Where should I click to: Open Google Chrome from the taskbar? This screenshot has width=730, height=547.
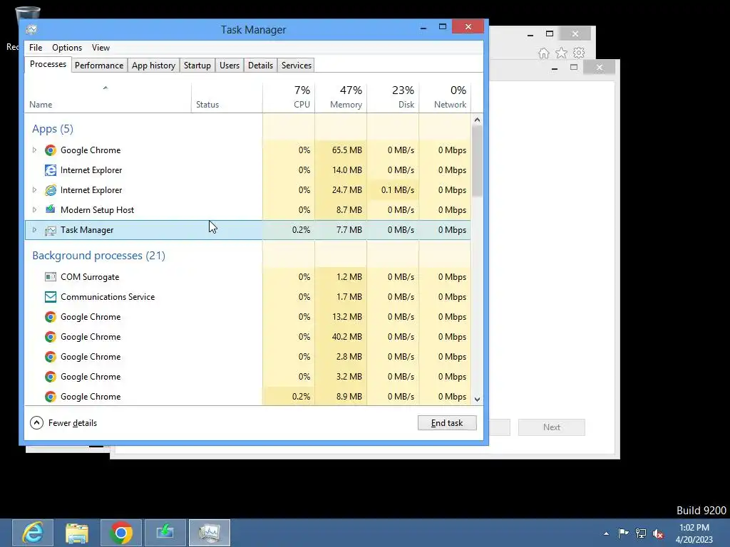pyautogui.click(x=121, y=533)
